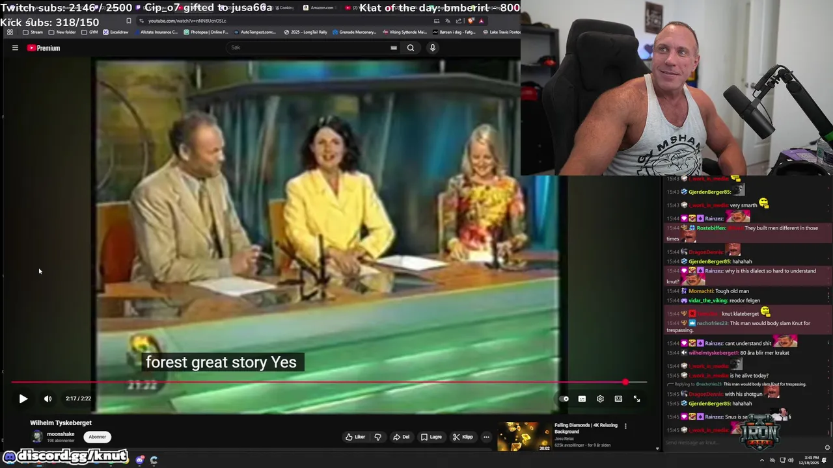The width and height of the screenshot is (833, 468).
Task: Click the browser address bar URL
Action: pos(187,21)
